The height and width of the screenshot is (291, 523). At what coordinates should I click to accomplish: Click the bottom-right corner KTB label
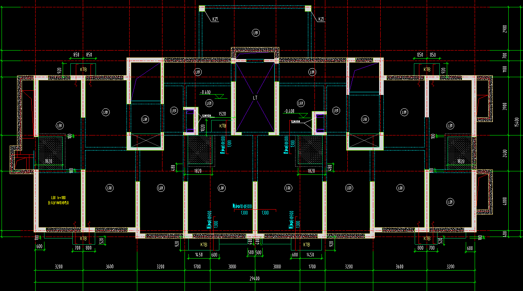(x=427, y=239)
